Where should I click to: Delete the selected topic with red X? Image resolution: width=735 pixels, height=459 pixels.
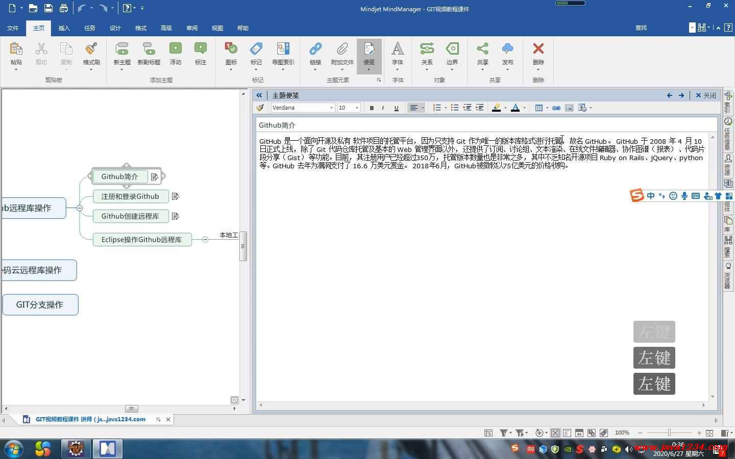pos(538,49)
